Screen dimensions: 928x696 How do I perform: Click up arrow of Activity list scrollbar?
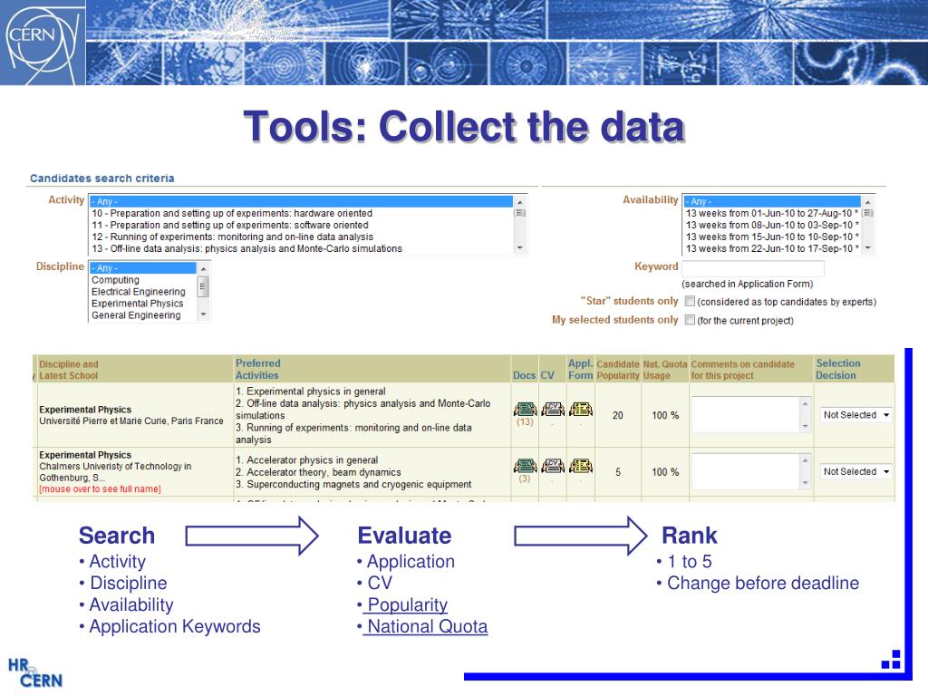(519, 201)
